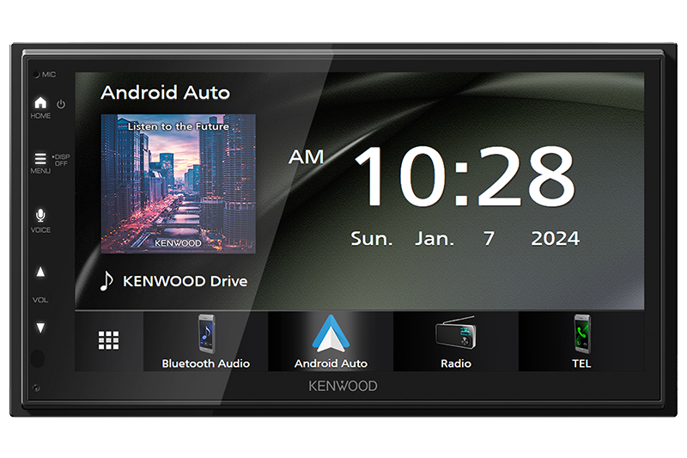Open the TEL phone source
The image size is (687, 458).
coord(581,341)
